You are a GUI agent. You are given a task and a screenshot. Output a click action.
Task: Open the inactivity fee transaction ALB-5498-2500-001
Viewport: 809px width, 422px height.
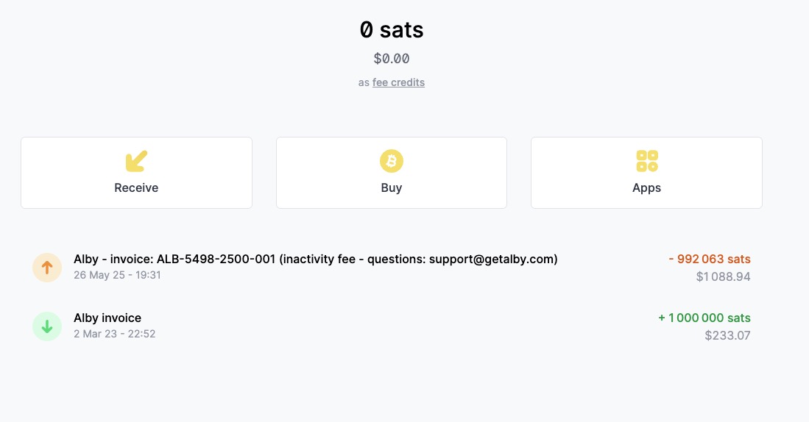pos(391,268)
